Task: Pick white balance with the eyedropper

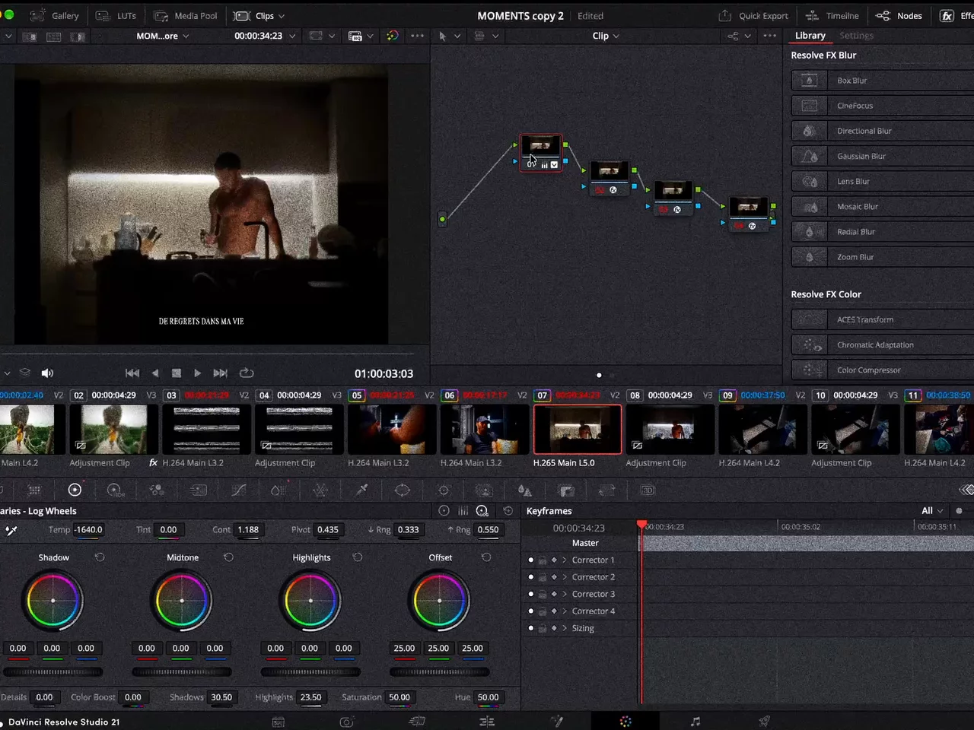Action: pyautogui.click(x=11, y=530)
